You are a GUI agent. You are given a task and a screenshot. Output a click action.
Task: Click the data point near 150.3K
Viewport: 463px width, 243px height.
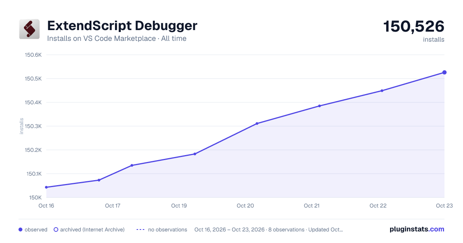coord(257,123)
